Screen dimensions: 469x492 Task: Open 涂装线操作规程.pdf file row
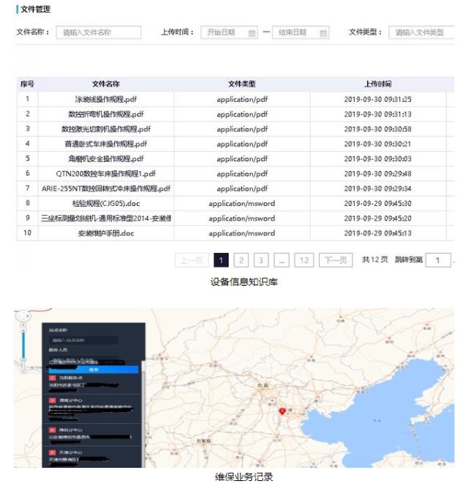click(106, 99)
